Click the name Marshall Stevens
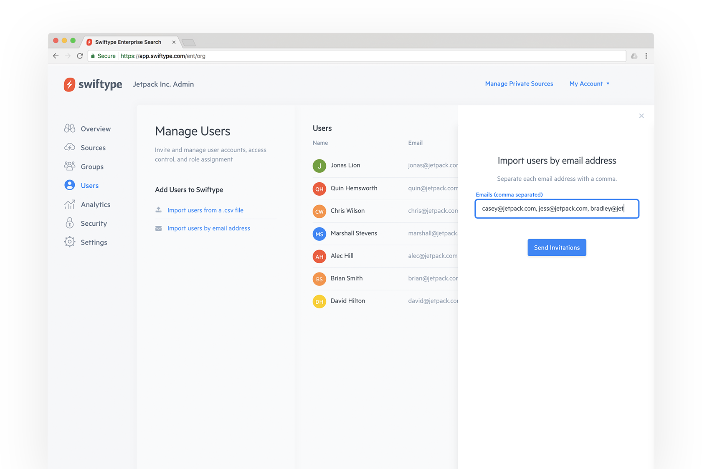This screenshot has height=469, width=702. coord(354,233)
